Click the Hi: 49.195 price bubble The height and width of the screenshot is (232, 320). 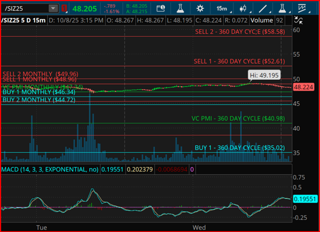pos(265,75)
